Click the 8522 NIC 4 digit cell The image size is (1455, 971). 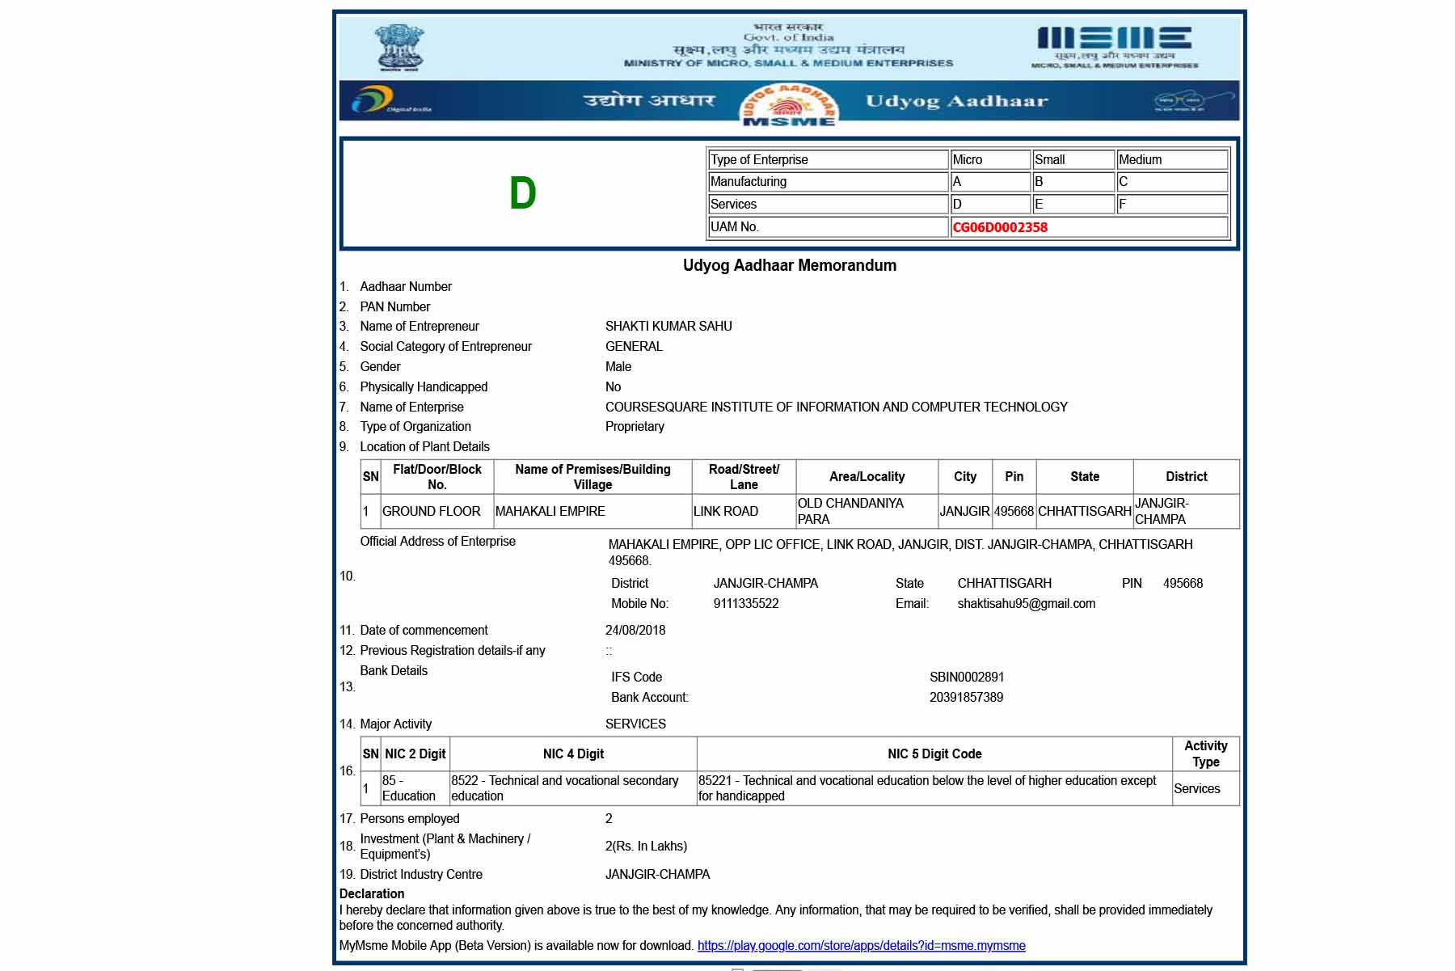tap(573, 788)
